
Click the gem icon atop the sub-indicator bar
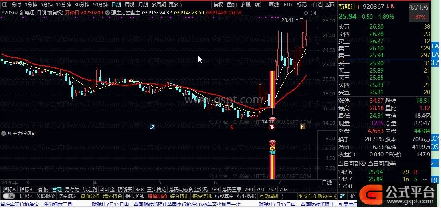pos(272,143)
